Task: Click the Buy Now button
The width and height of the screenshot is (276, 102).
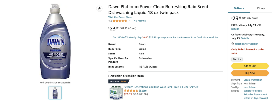Action: coord(250,73)
